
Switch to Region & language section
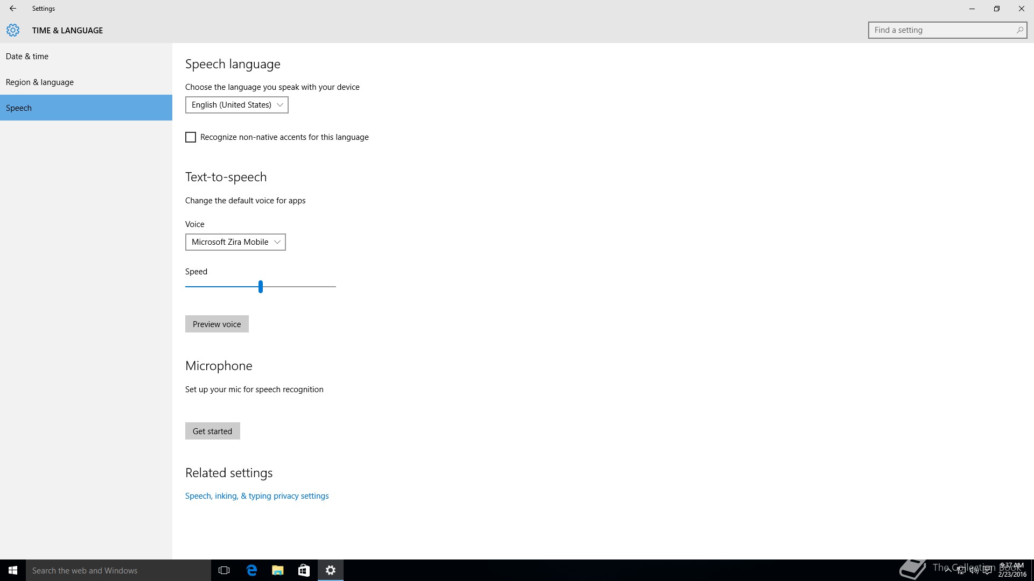click(x=40, y=82)
